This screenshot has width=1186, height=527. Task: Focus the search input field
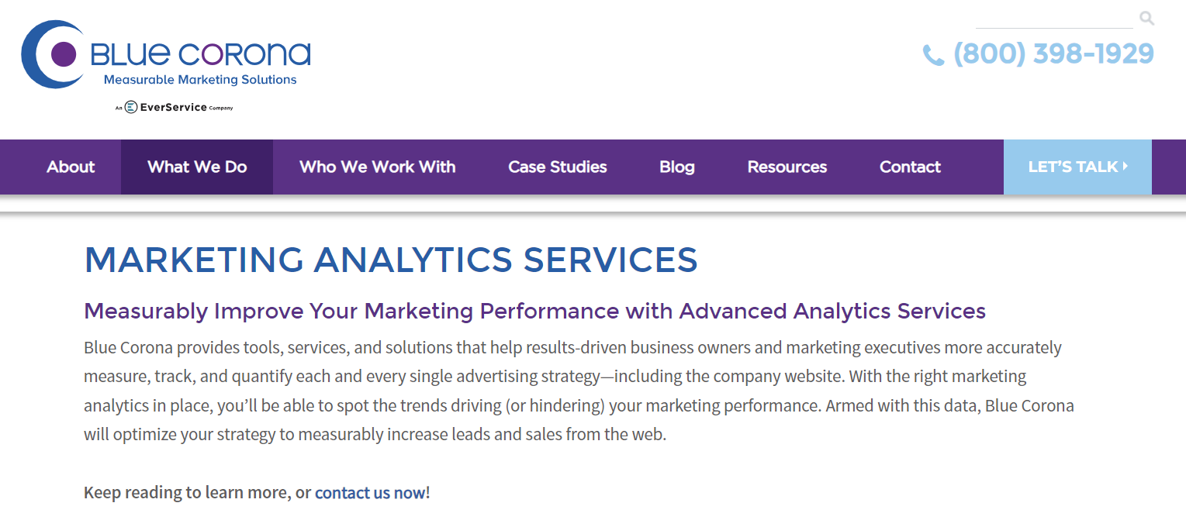(x=1054, y=19)
